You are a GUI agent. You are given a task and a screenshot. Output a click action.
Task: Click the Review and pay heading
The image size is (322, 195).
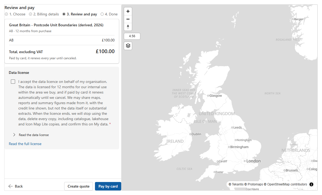coord(20,8)
